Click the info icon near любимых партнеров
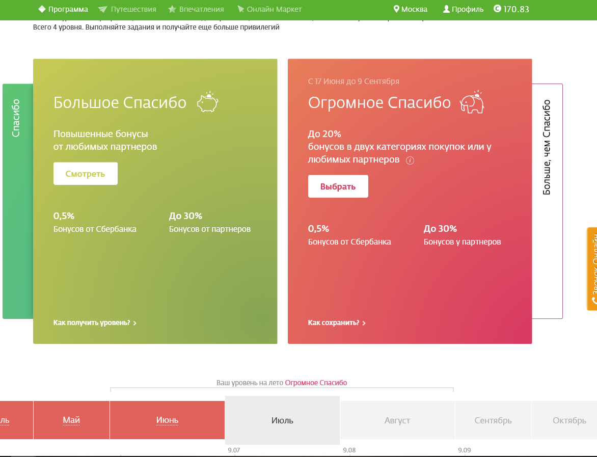Image resolution: width=597 pixels, height=457 pixels. pos(410,160)
